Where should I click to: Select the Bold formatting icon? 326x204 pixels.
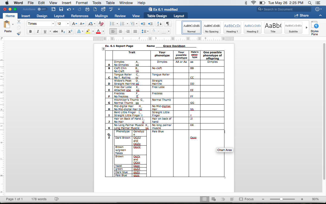tap(30, 31)
